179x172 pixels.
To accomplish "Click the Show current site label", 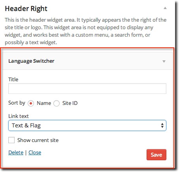I will click(x=38, y=140).
